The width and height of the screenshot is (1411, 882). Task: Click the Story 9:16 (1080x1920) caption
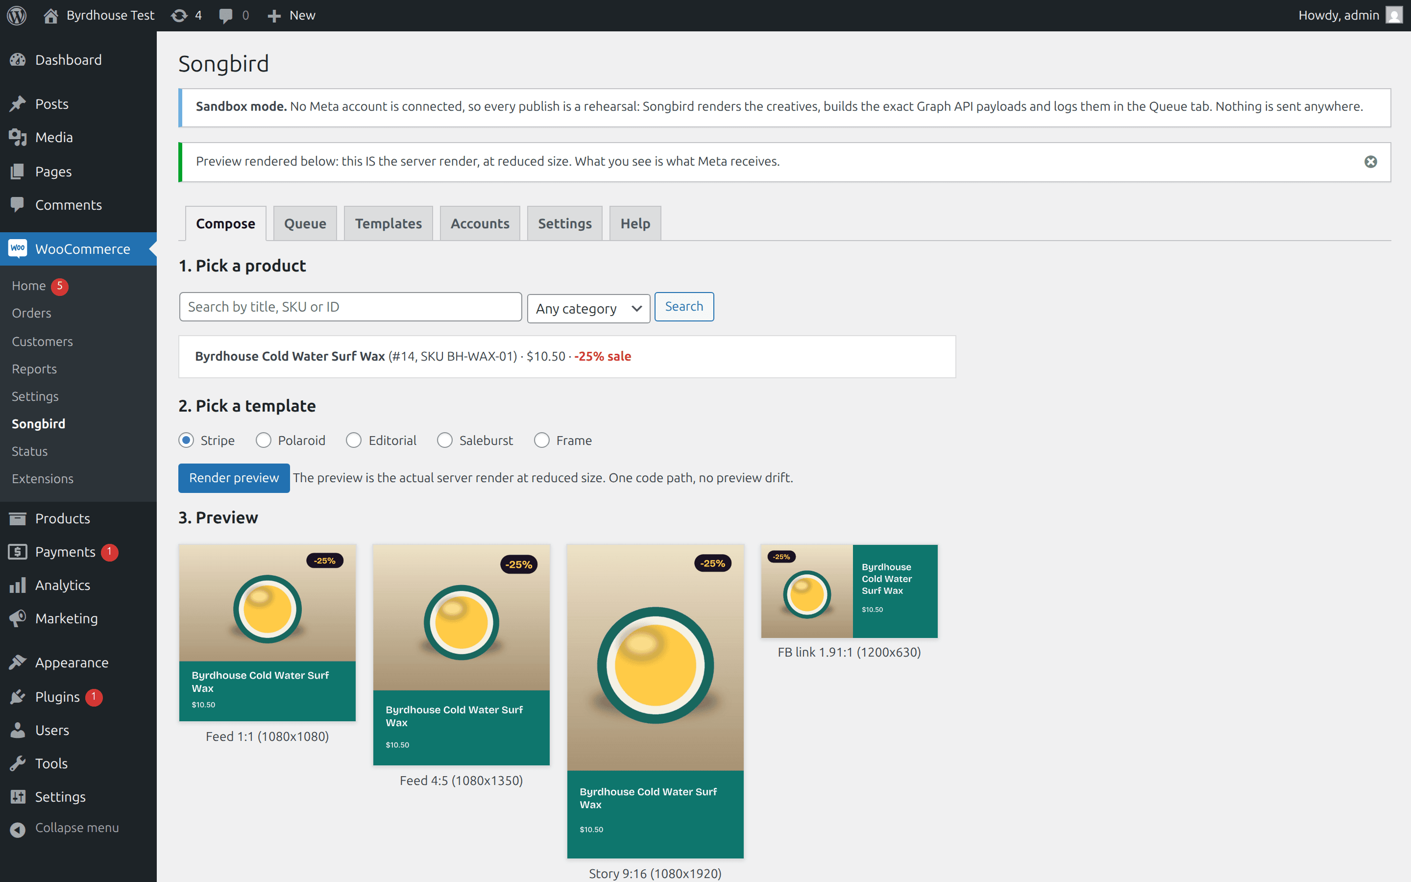(x=656, y=873)
